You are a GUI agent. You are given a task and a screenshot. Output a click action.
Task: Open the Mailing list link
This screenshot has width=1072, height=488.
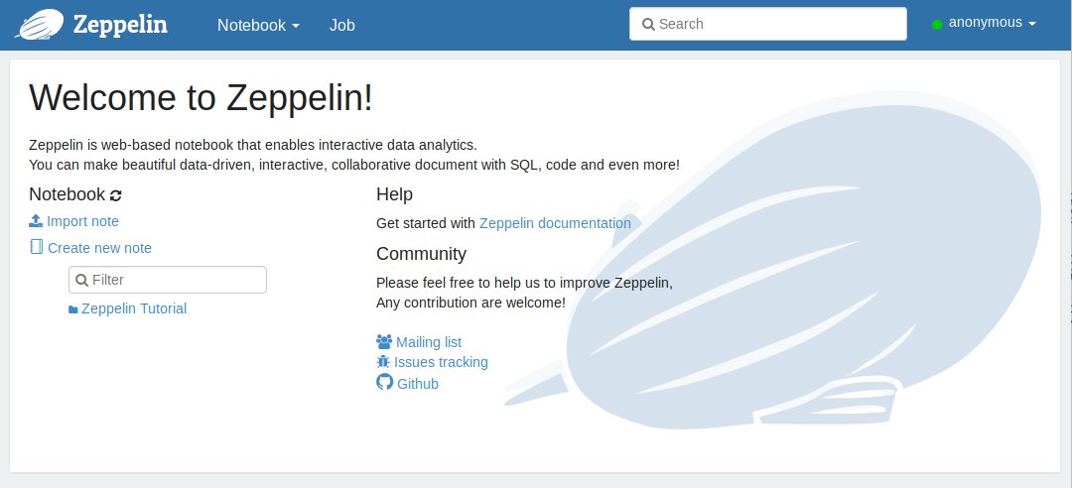(x=429, y=342)
